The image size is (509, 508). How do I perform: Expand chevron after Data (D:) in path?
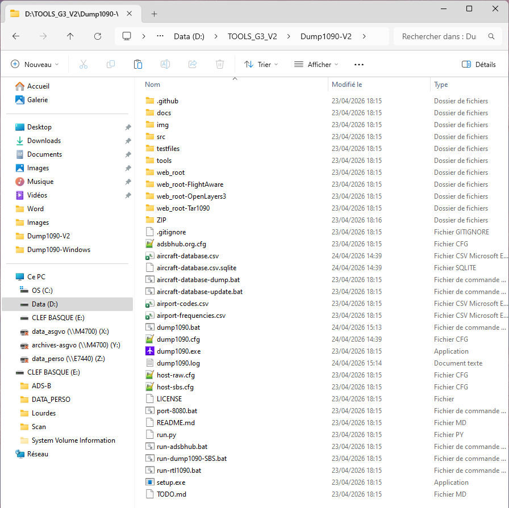pyautogui.click(x=216, y=36)
